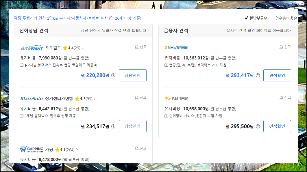Viewport: 307px width, 172px height.
Task: Click 4.3(93) rating for 장기렌터카연합
Action: click(86, 99)
